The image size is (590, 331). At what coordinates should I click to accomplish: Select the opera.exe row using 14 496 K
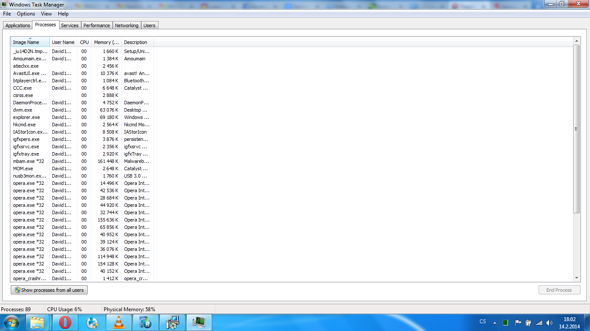click(82, 183)
